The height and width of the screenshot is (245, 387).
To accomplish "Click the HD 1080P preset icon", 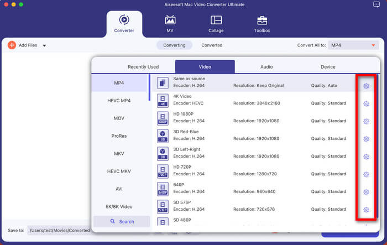I will [163, 118].
